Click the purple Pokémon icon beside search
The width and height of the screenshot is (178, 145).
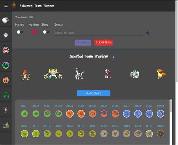(x=148, y=33)
